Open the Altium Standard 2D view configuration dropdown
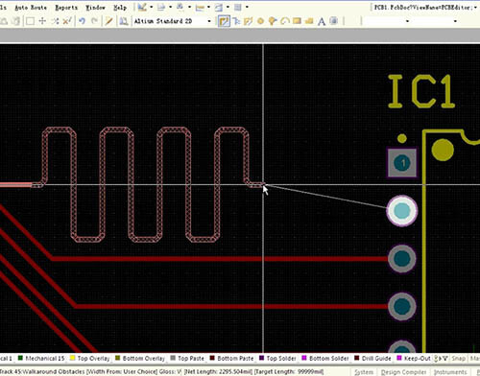Image resolution: width=480 pixels, height=376 pixels. 209,21
